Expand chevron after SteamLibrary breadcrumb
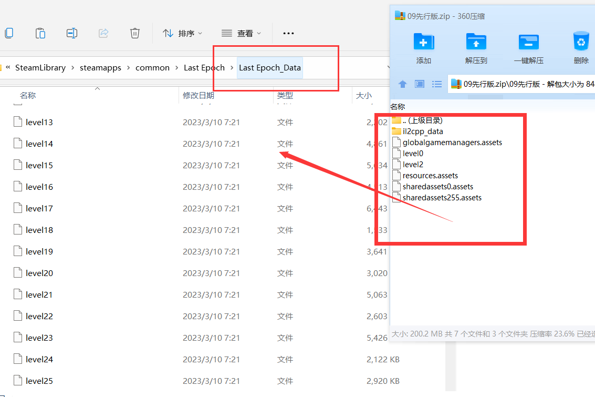 point(72,68)
